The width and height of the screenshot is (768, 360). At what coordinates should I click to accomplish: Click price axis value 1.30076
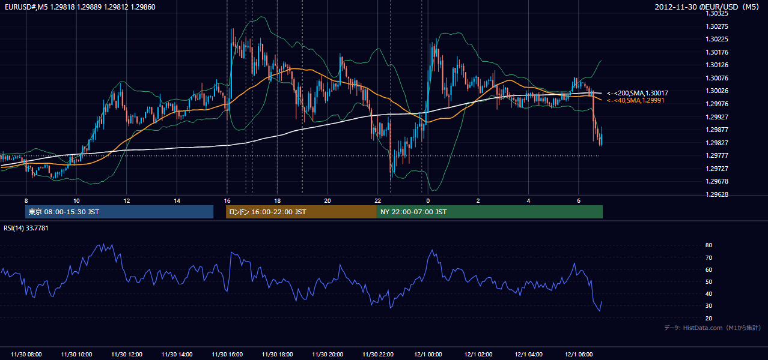(718, 78)
